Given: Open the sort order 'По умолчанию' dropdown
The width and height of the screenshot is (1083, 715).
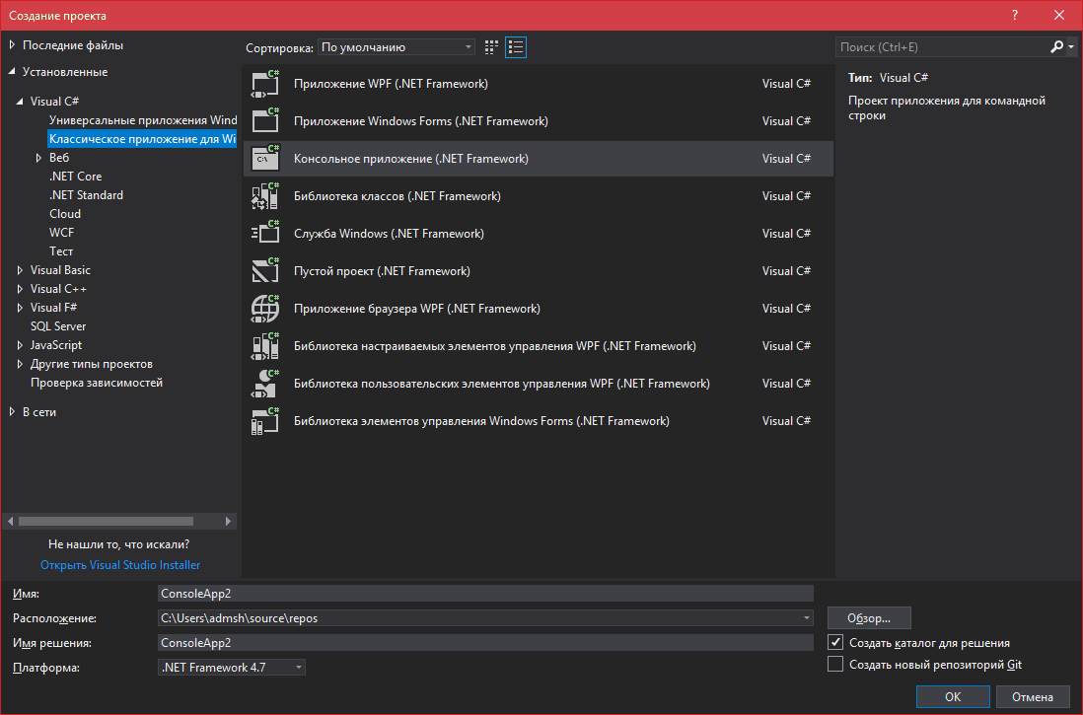Looking at the screenshot, I should point(397,47).
